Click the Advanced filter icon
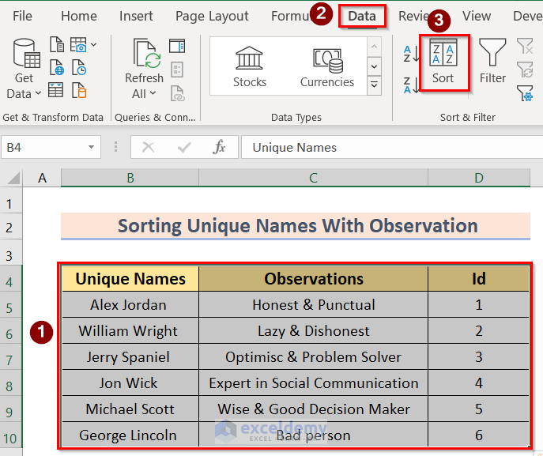Screen dimensions: 543x456 (525, 93)
